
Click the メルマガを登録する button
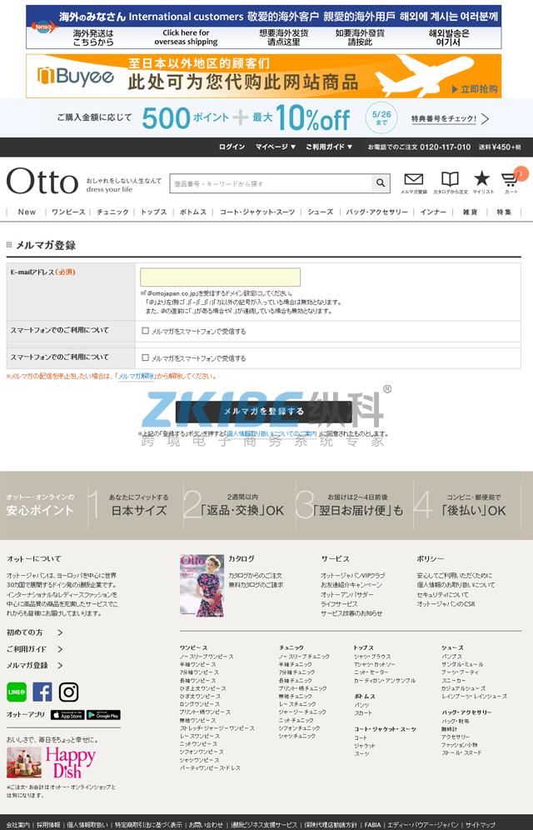point(264,412)
